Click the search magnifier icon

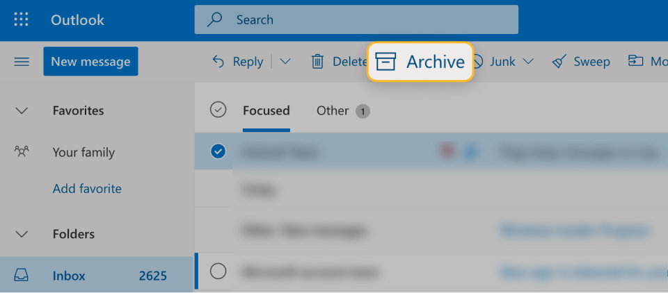[215, 19]
